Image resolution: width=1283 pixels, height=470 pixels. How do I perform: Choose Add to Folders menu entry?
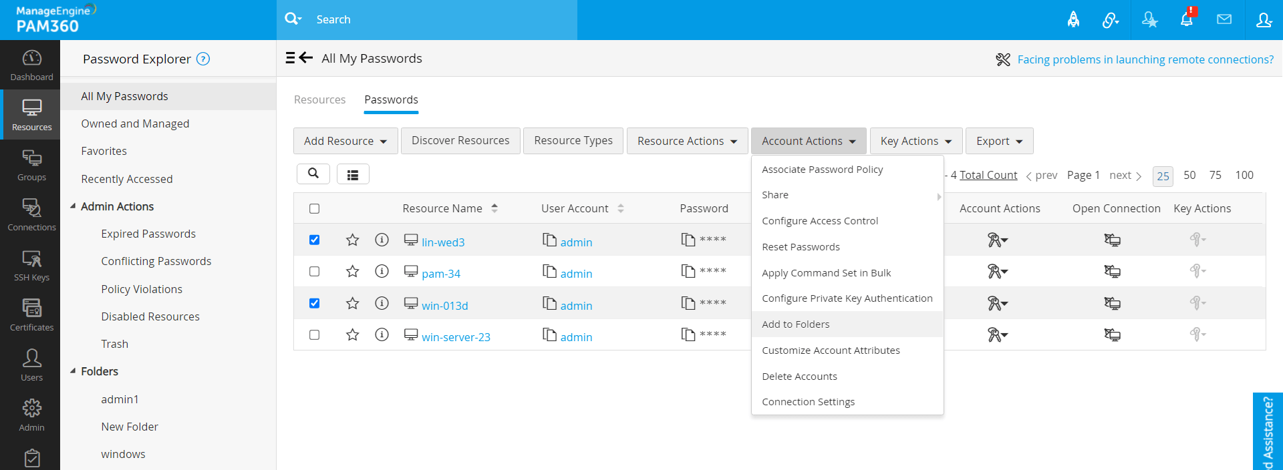pos(795,324)
